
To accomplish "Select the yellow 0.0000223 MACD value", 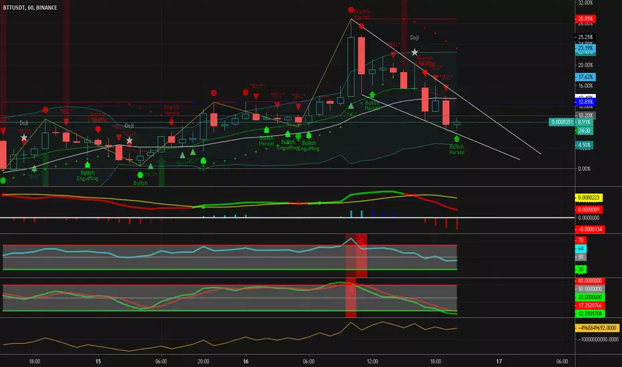I will (x=589, y=198).
